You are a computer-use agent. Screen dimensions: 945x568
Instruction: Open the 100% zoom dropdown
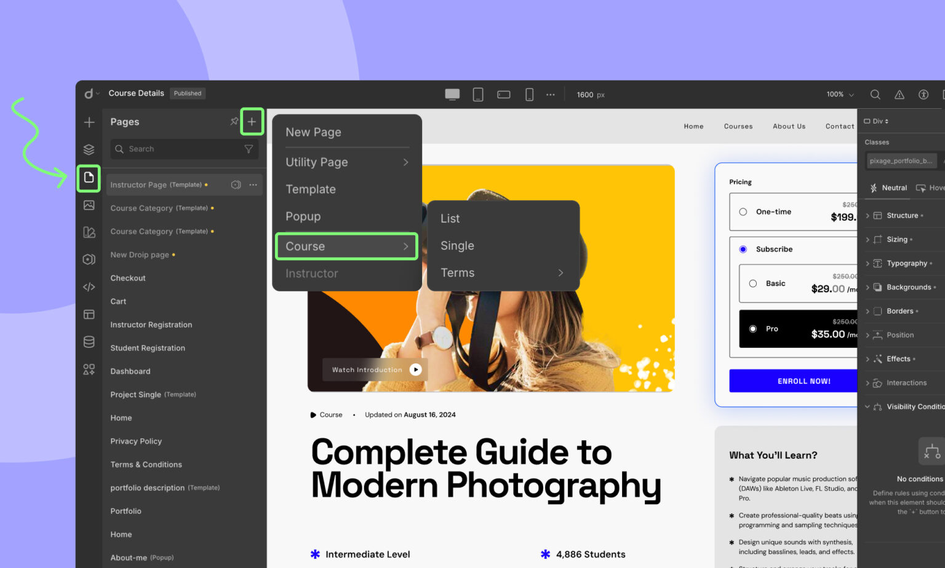pos(840,95)
